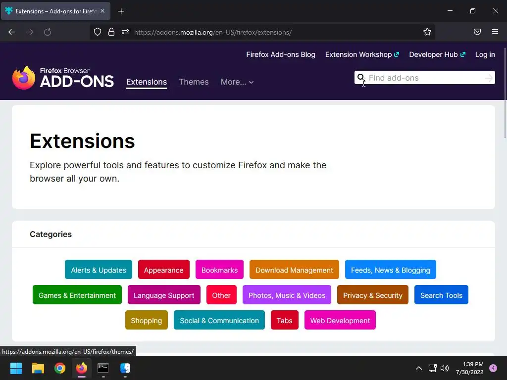Open Language Support category
This screenshot has height=380, width=507.
pos(164,295)
